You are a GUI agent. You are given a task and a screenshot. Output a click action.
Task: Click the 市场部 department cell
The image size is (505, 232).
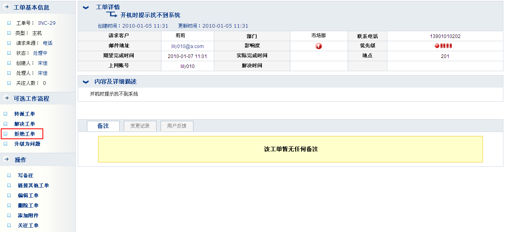click(318, 36)
